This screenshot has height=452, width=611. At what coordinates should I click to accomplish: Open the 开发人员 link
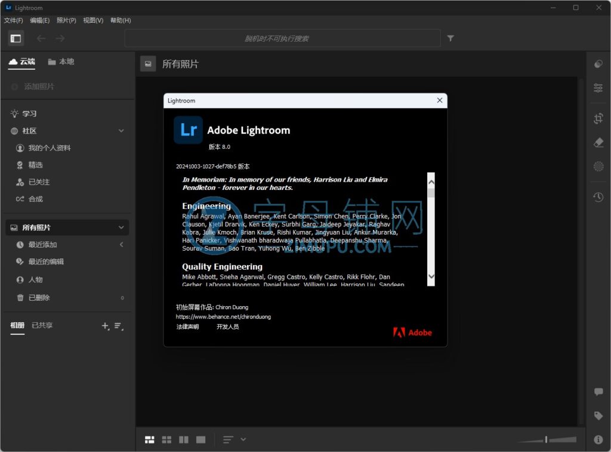point(227,327)
